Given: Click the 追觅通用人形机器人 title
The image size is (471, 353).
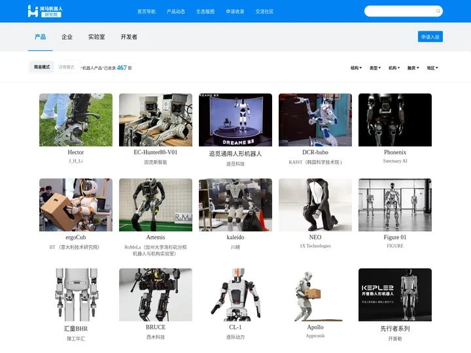Looking at the screenshot, I should tap(235, 154).
